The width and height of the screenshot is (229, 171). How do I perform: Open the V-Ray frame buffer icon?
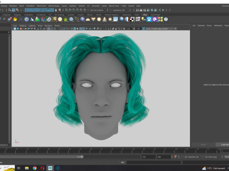point(138,19)
